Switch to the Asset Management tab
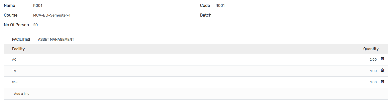The image size is (389, 108). pyautogui.click(x=56, y=39)
